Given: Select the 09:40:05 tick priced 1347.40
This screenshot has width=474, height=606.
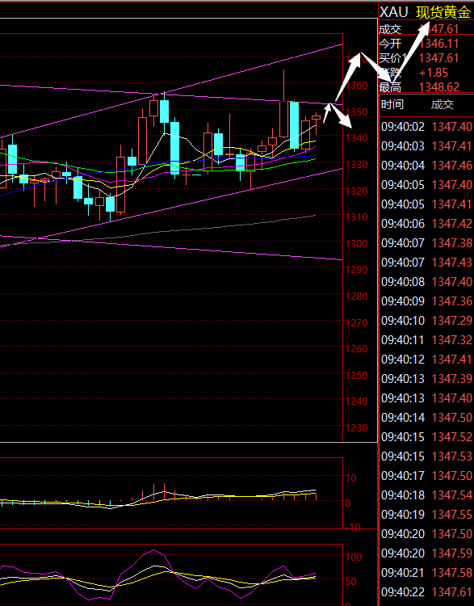Looking at the screenshot, I should (x=426, y=185).
